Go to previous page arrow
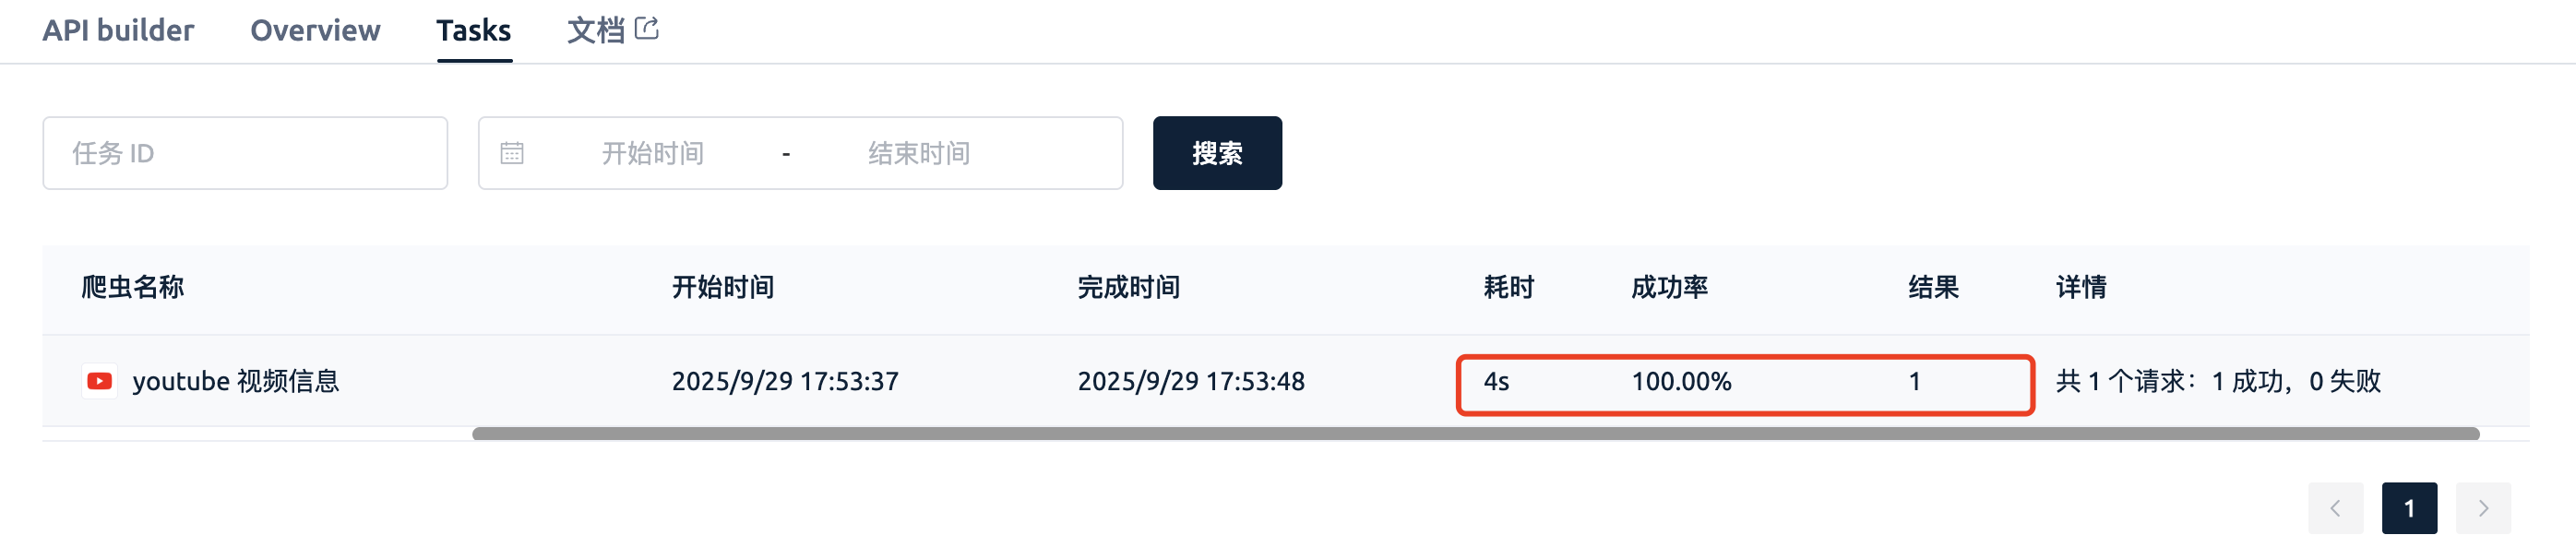The width and height of the screenshot is (2576, 559). [x=2335, y=508]
